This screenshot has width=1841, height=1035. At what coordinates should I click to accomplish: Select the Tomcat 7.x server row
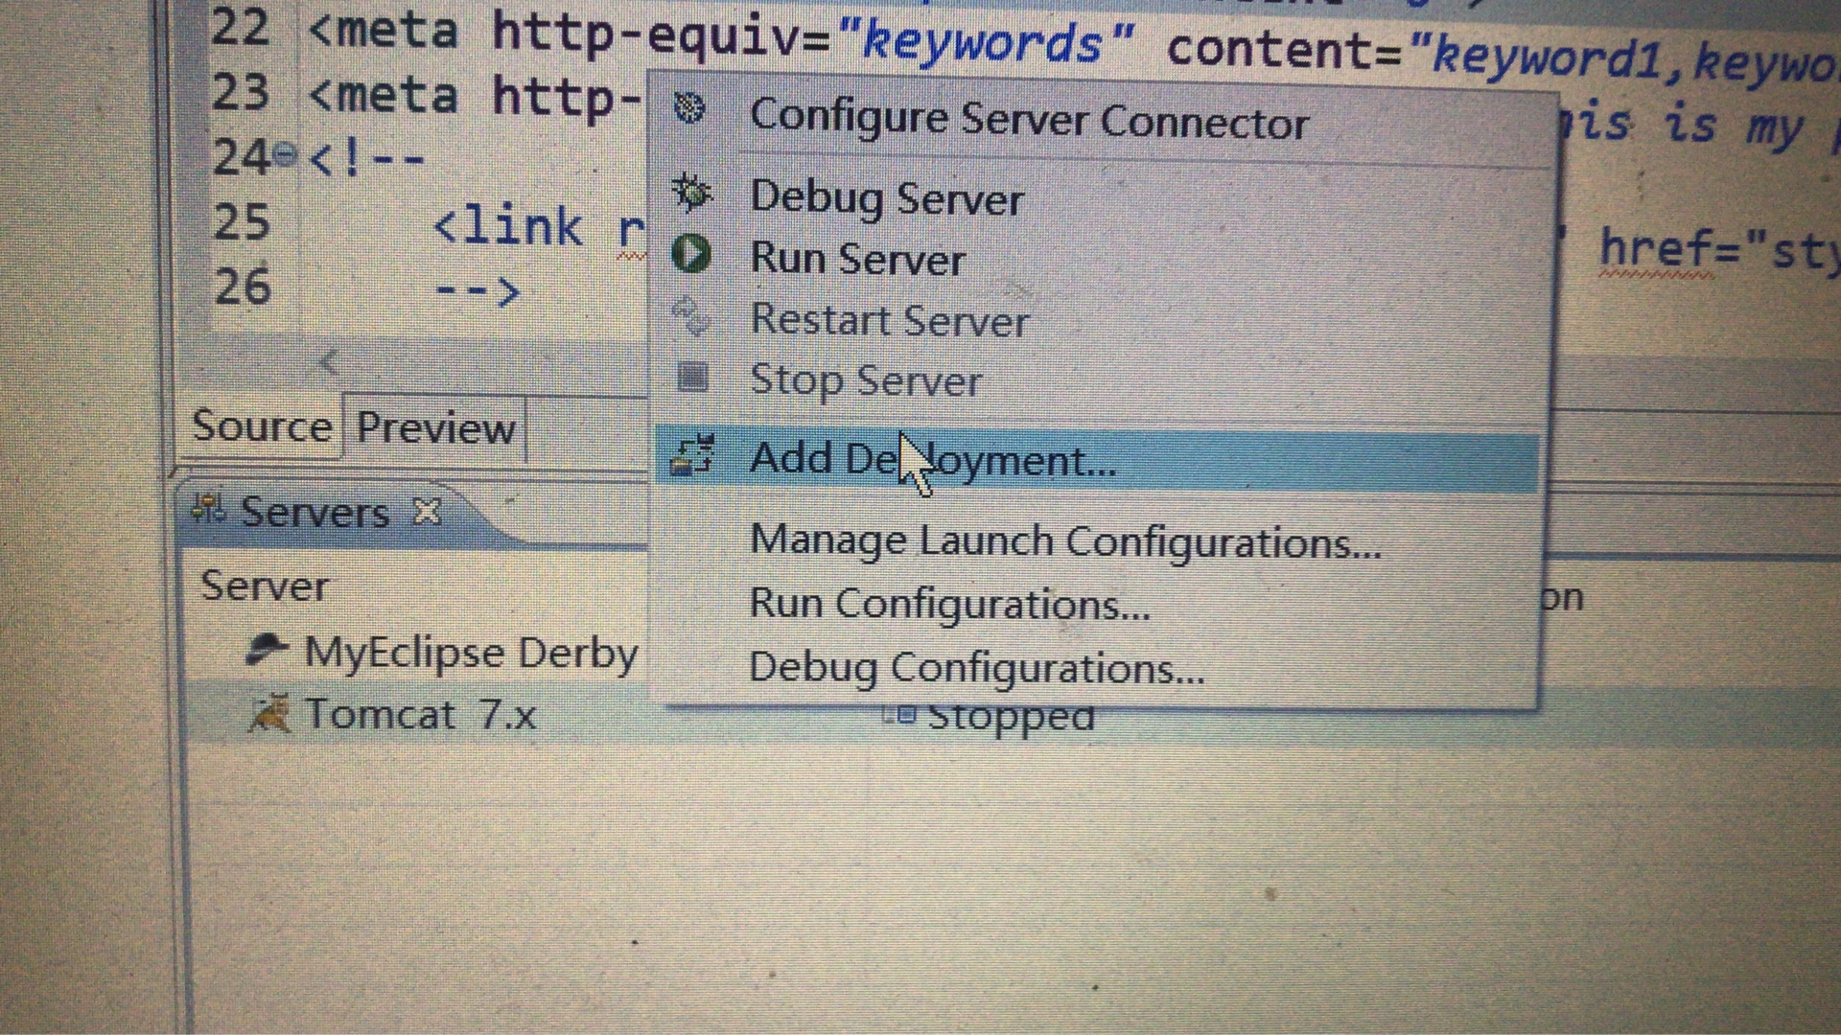point(419,715)
